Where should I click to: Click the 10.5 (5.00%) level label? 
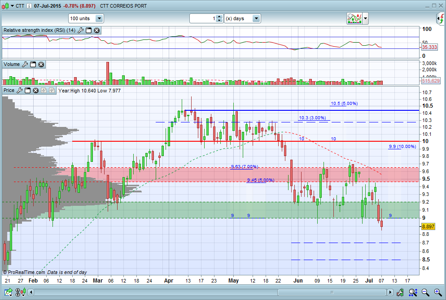click(x=344, y=104)
